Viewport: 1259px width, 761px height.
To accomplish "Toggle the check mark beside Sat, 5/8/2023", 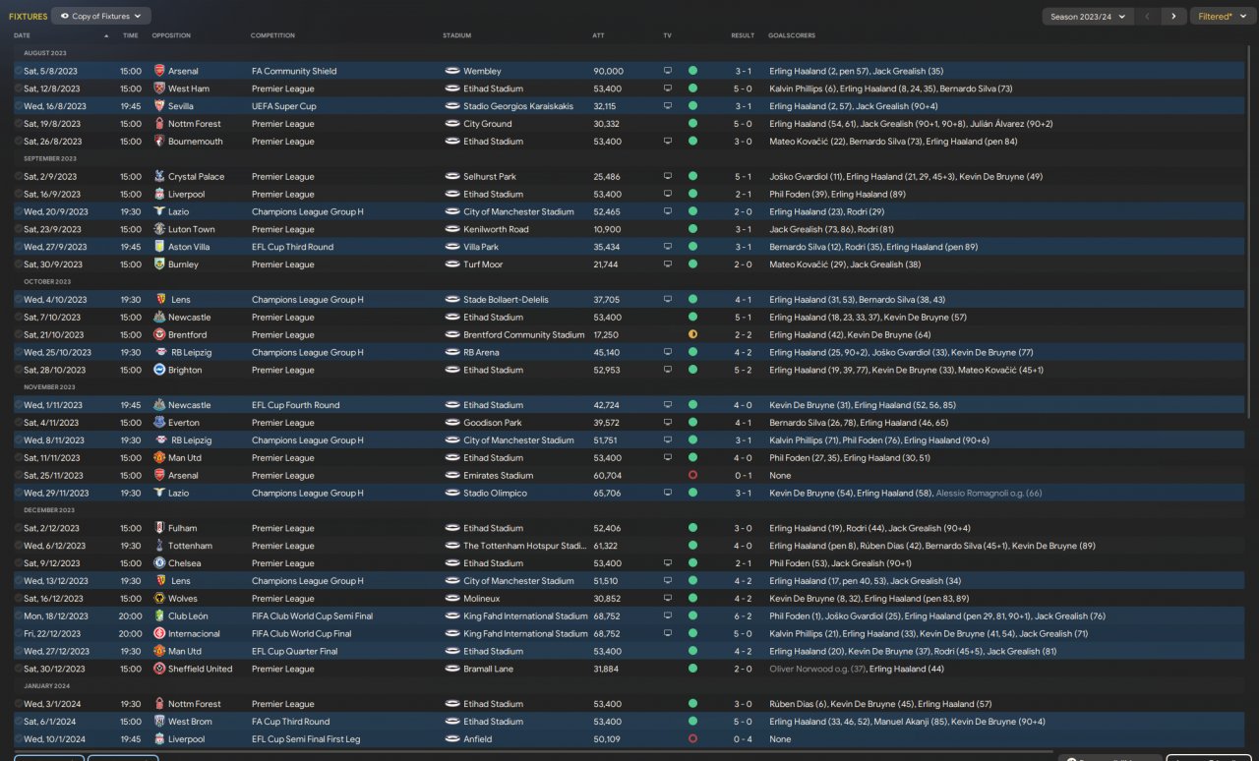I will (18, 71).
